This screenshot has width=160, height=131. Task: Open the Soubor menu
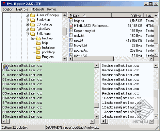[x=7, y=10]
